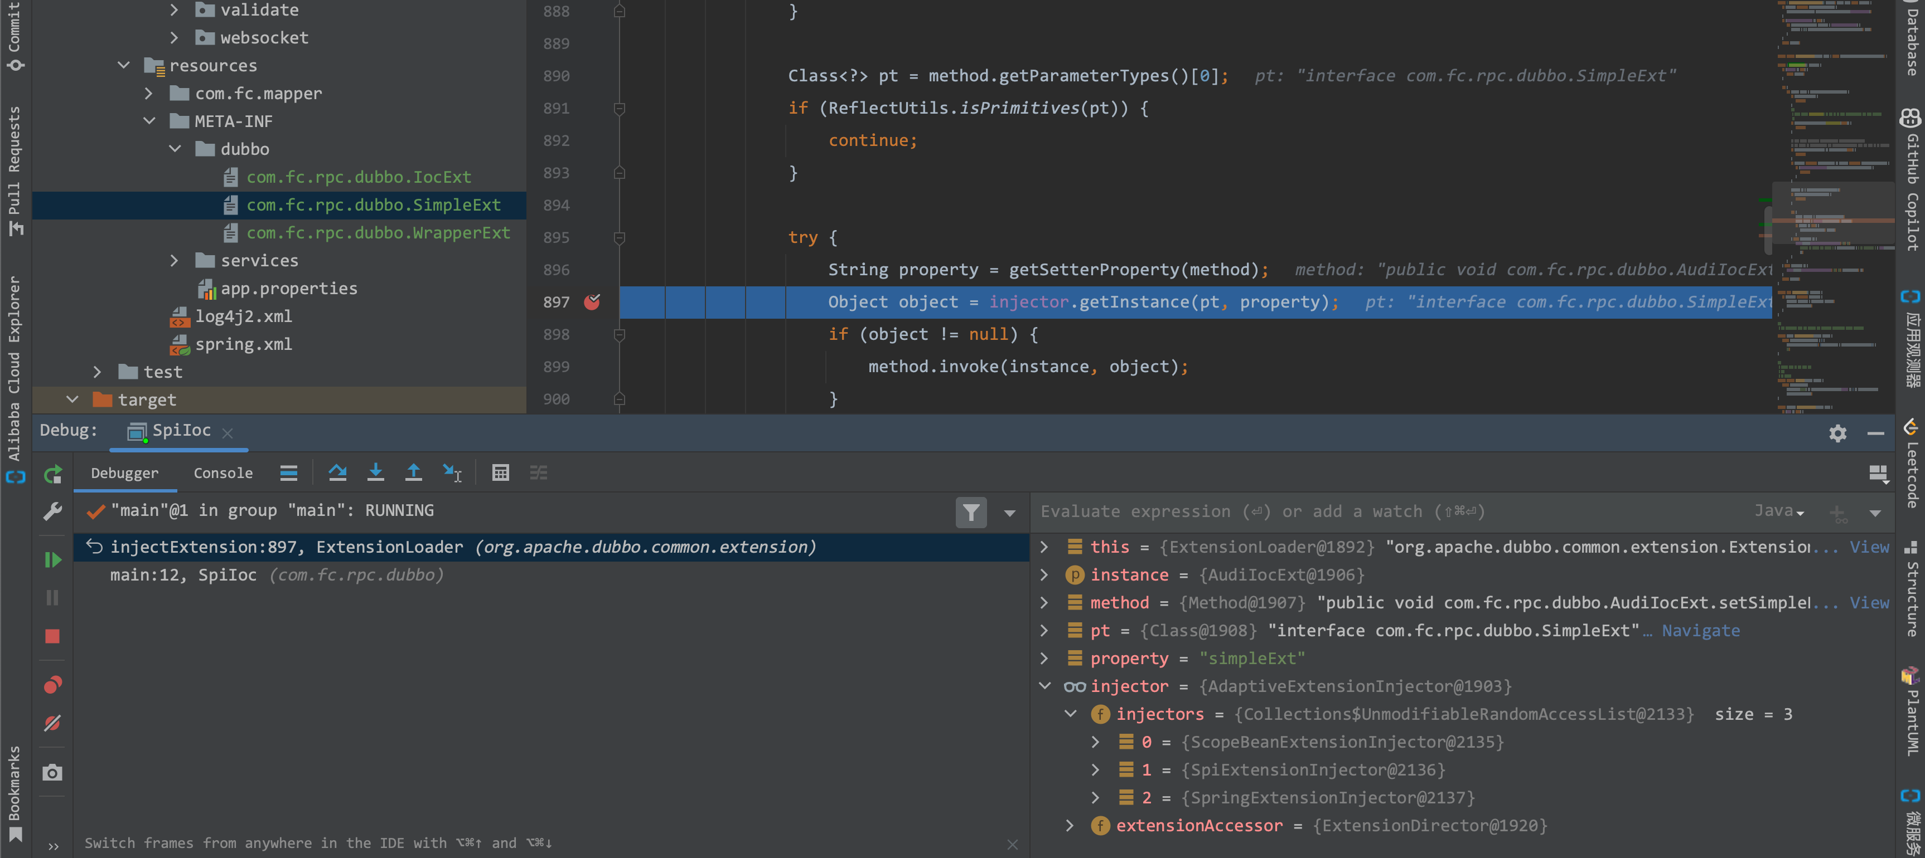The width and height of the screenshot is (1925, 858).
Task: Expand the validate folder
Action: click(x=173, y=9)
